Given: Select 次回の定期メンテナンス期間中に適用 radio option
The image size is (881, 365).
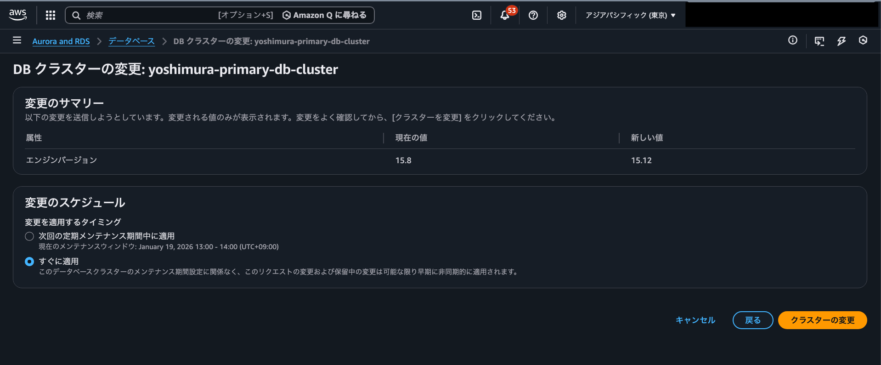Looking at the screenshot, I should coord(29,236).
